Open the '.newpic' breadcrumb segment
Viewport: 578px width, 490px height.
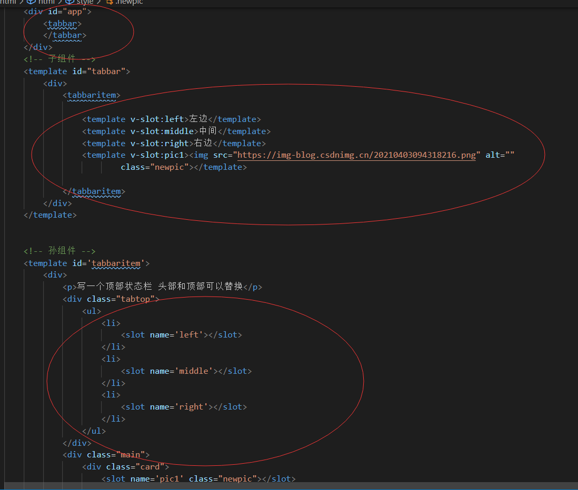[x=129, y=2]
